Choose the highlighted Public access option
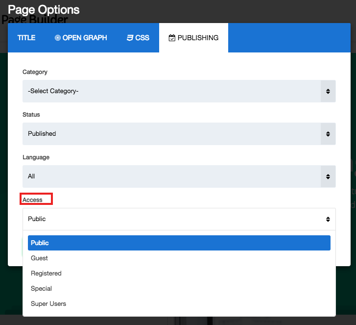Image resolution: width=356 pixels, height=325 pixels. [179, 243]
